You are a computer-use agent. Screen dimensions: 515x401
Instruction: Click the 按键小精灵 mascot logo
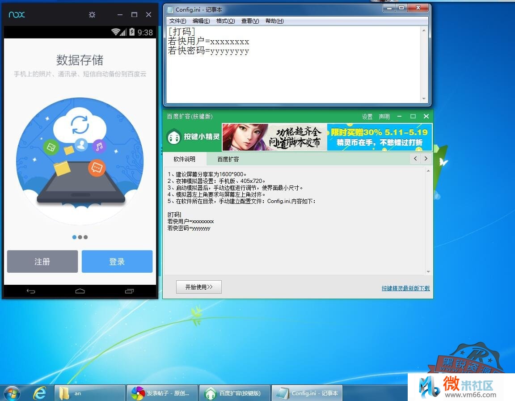tap(174, 137)
